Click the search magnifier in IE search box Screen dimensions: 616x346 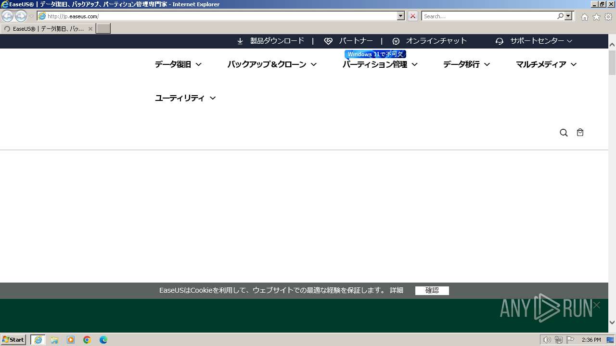tap(560, 16)
